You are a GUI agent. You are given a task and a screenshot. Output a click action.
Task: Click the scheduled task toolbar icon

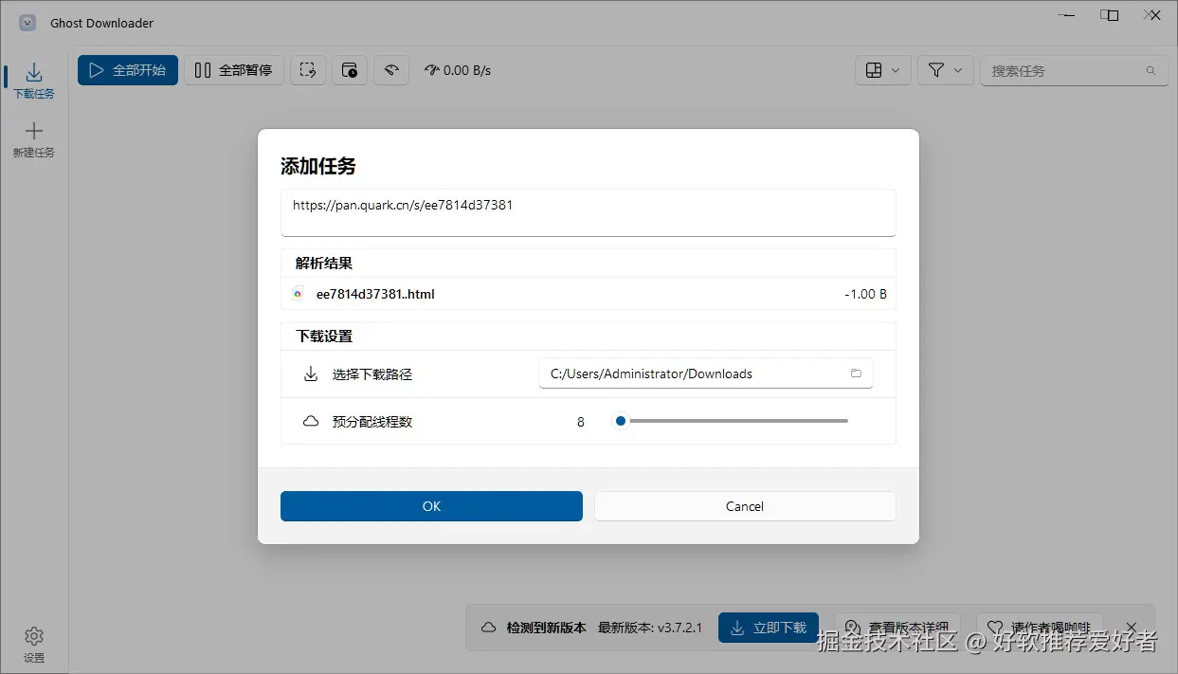tap(350, 70)
